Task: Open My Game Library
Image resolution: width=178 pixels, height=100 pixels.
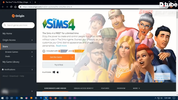Action: pyautogui.click(x=11, y=62)
